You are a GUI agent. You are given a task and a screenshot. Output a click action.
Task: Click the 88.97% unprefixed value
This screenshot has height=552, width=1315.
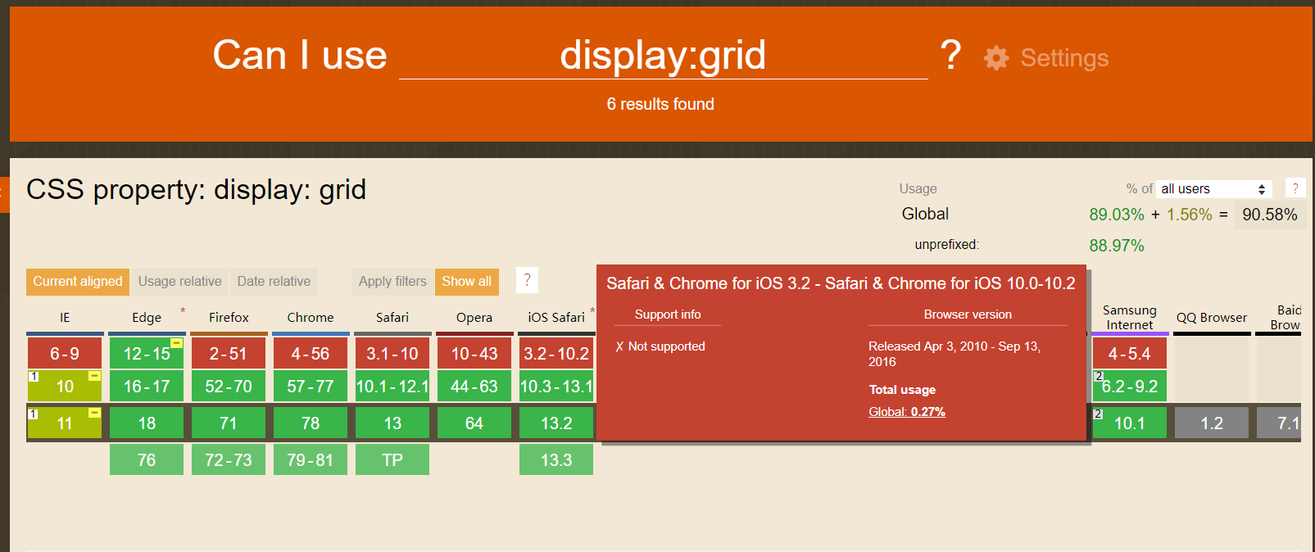(x=1117, y=246)
